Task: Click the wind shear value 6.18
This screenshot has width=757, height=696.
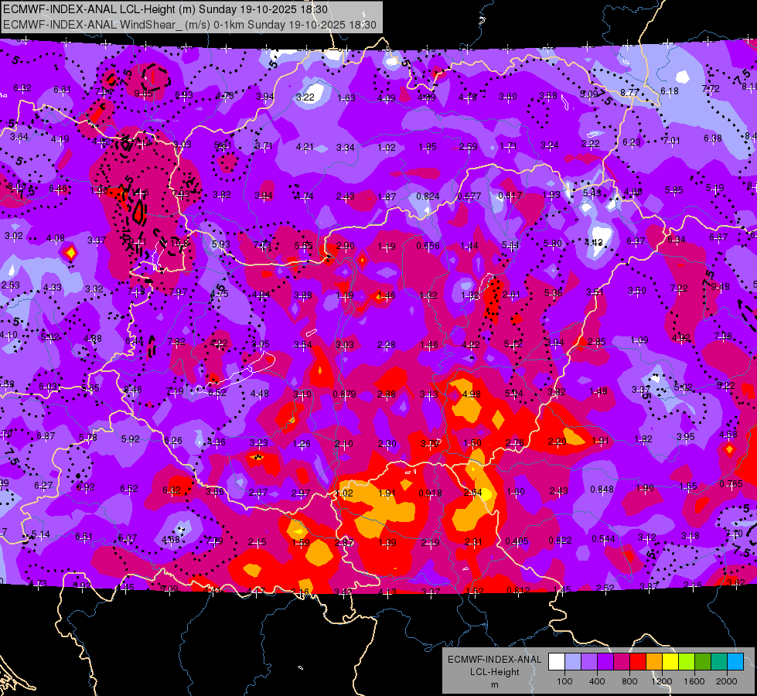Action: point(669,90)
